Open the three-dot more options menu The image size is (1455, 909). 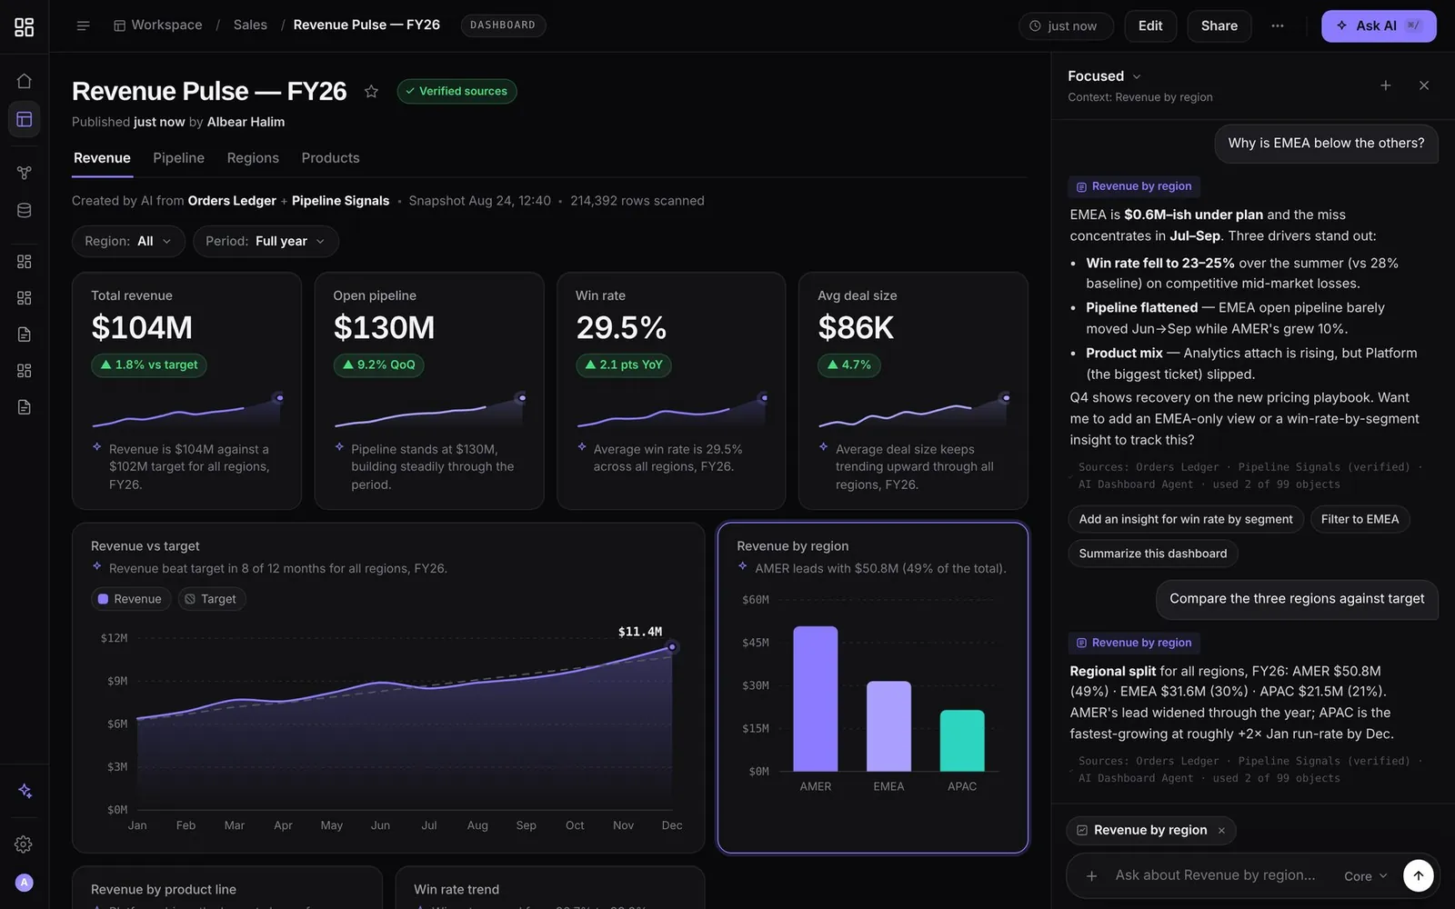[x=1278, y=25]
